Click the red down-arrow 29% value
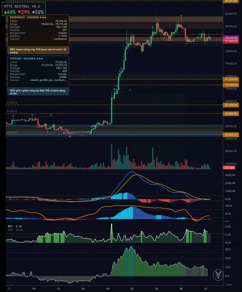 pyautogui.click(x=24, y=12)
